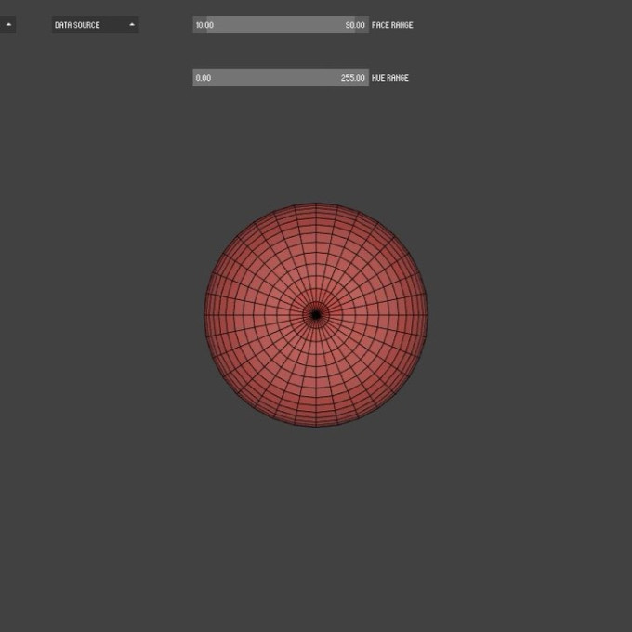Screen dimensions: 632x632
Task: Click the top edge of the red sphere
Action: point(316,206)
